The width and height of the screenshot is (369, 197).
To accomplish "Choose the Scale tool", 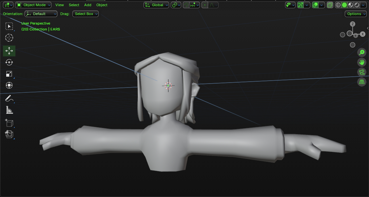I will [9, 74].
